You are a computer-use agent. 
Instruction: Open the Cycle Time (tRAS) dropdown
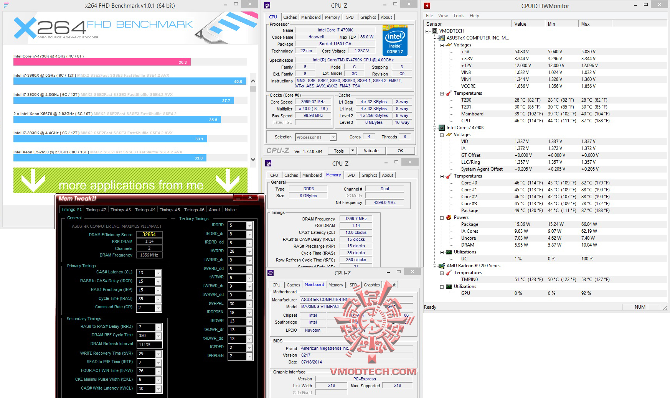pyautogui.click(x=158, y=299)
